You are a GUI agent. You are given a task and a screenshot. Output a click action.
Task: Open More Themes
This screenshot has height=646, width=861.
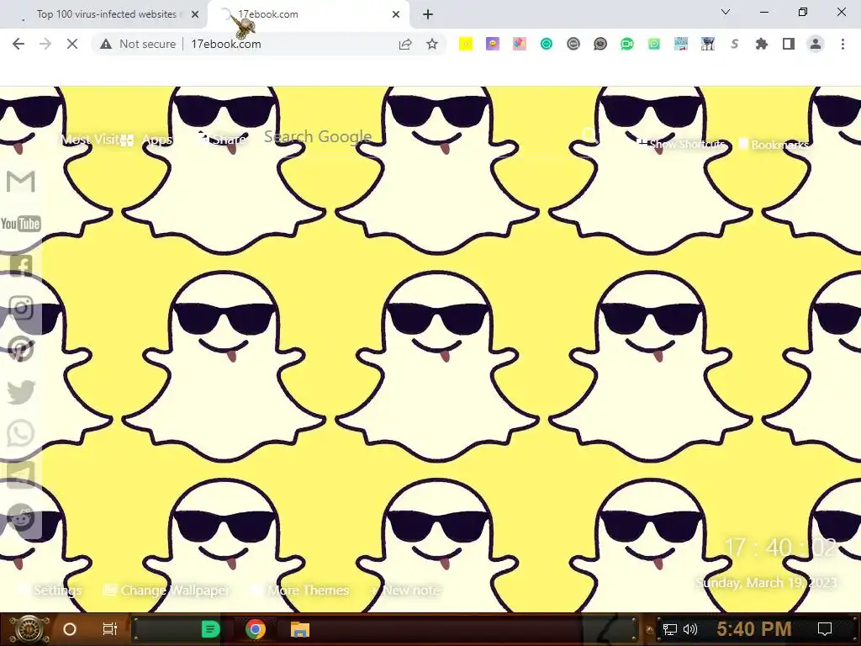pos(300,590)
